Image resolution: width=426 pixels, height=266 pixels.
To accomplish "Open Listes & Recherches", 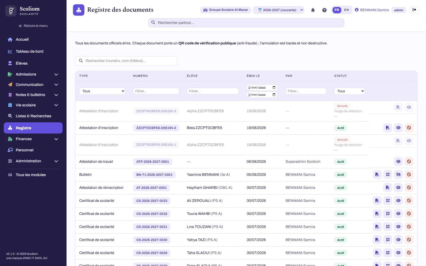I will tap(33, 116).
